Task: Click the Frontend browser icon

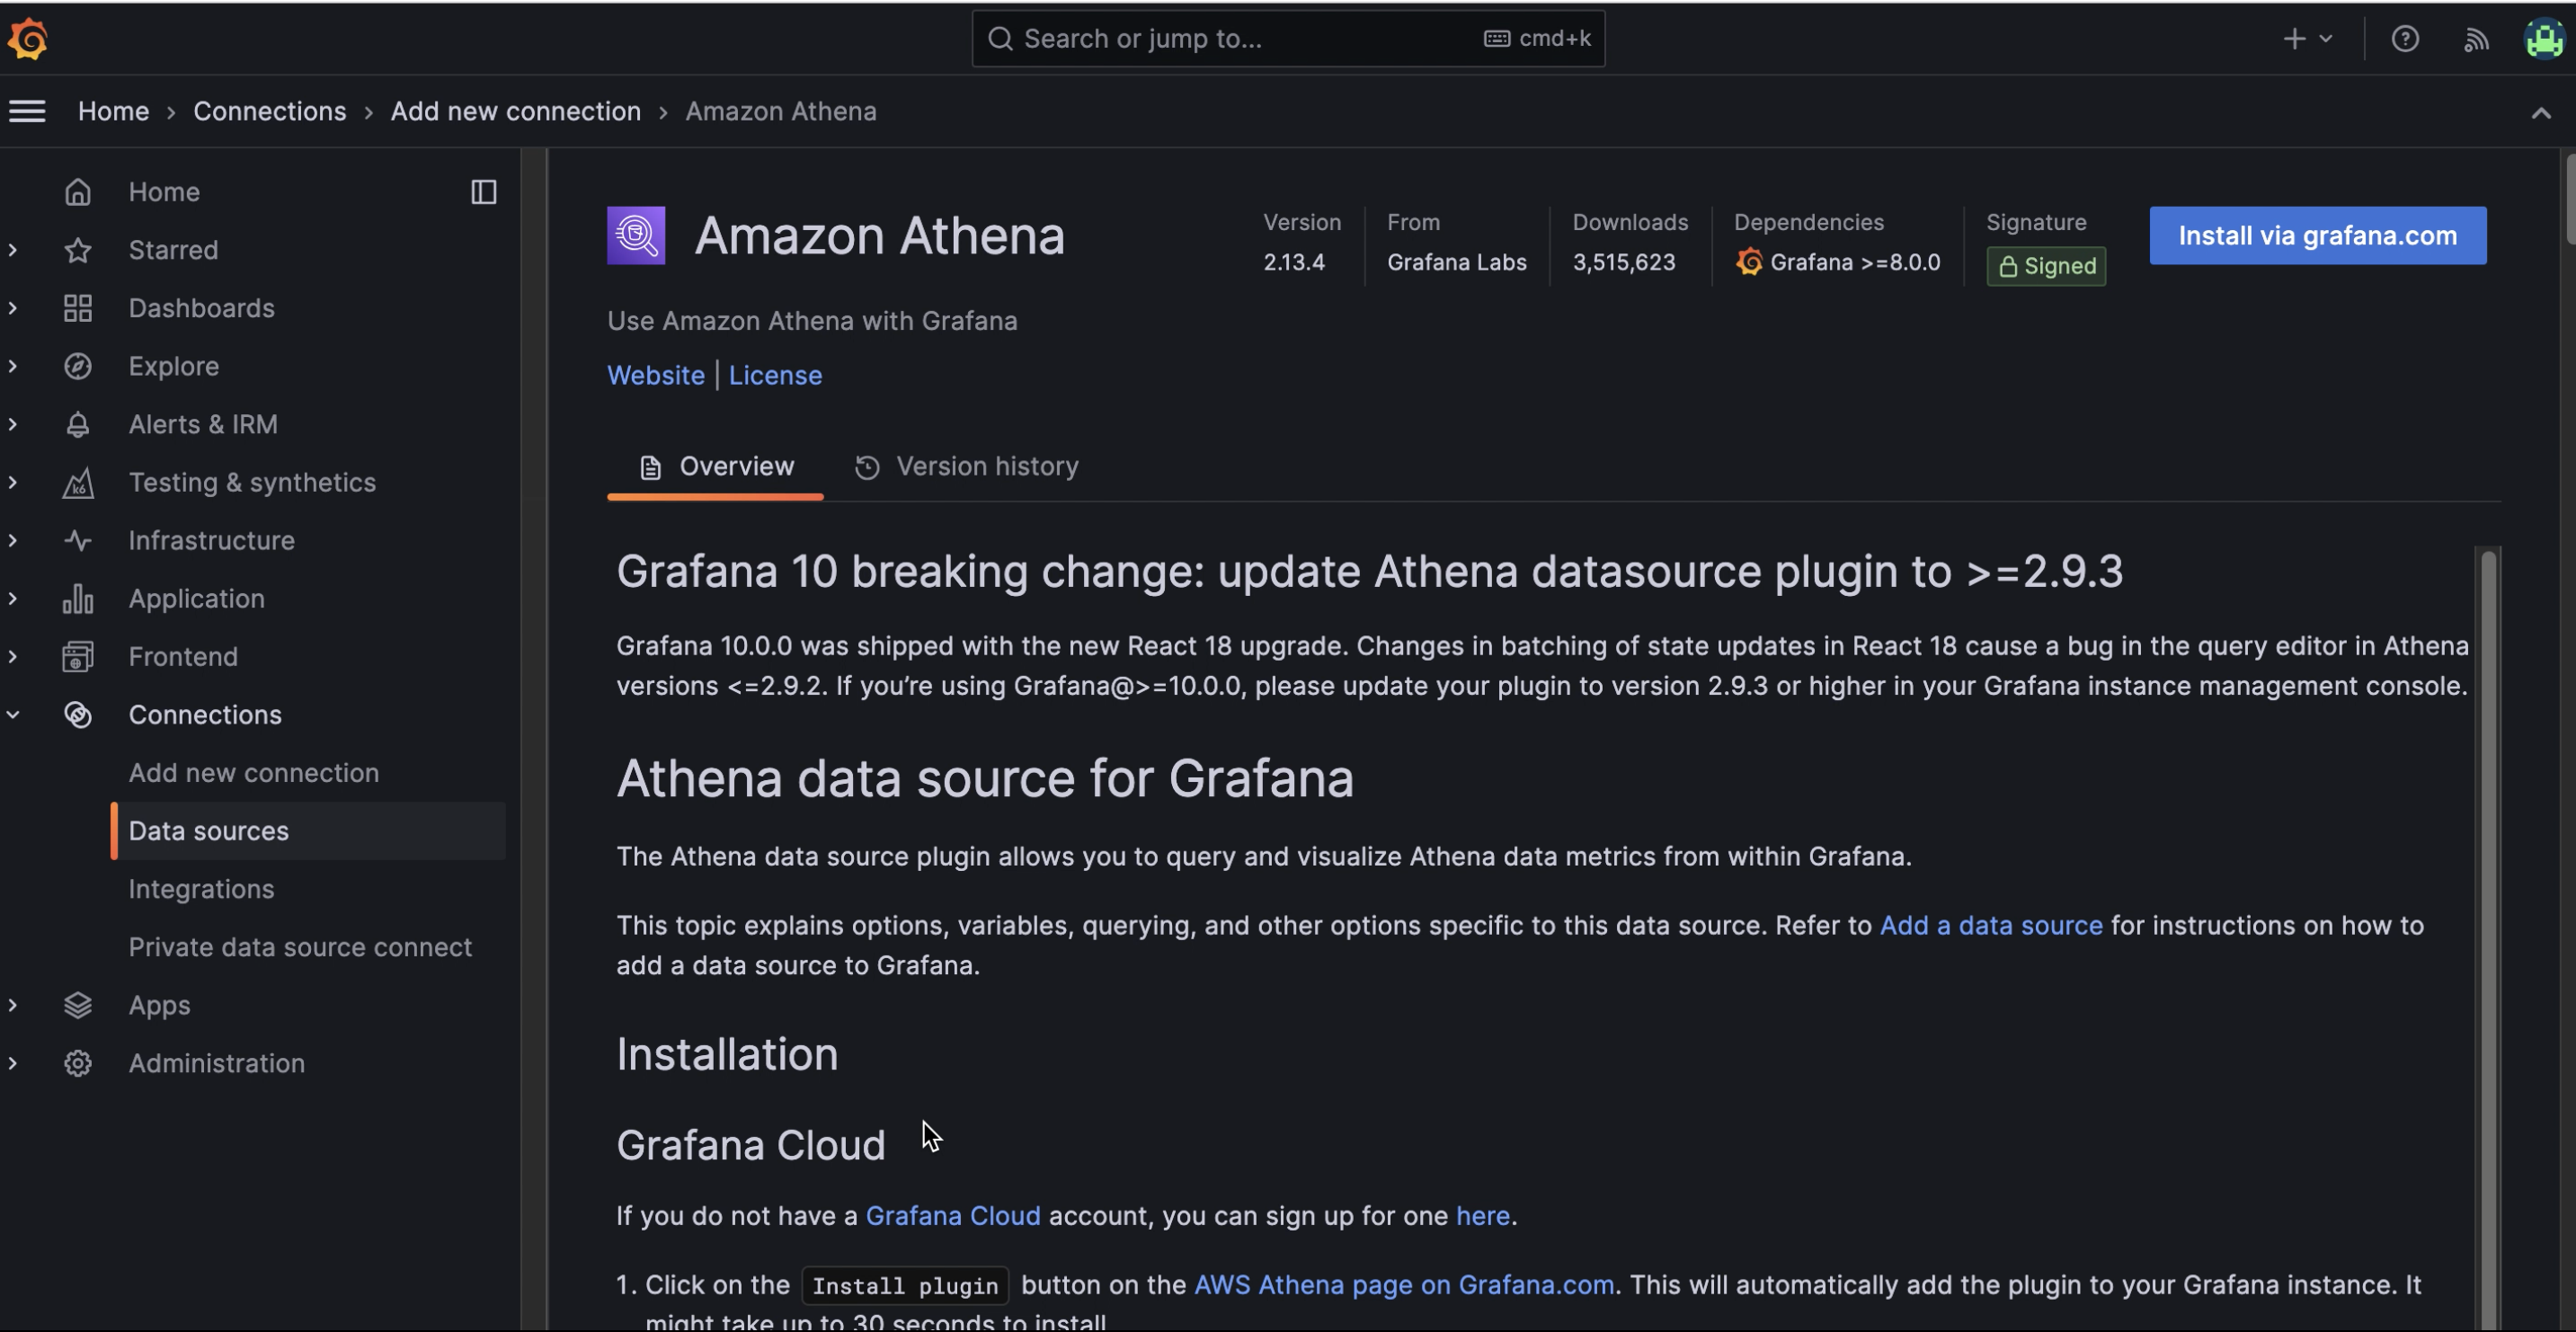Action: 78,656
